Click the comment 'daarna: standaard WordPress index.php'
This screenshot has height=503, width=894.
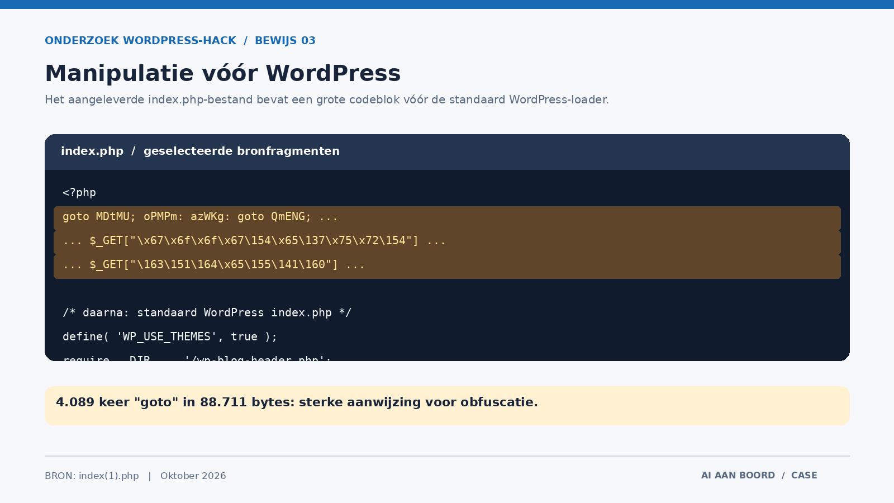click(207, 312)
